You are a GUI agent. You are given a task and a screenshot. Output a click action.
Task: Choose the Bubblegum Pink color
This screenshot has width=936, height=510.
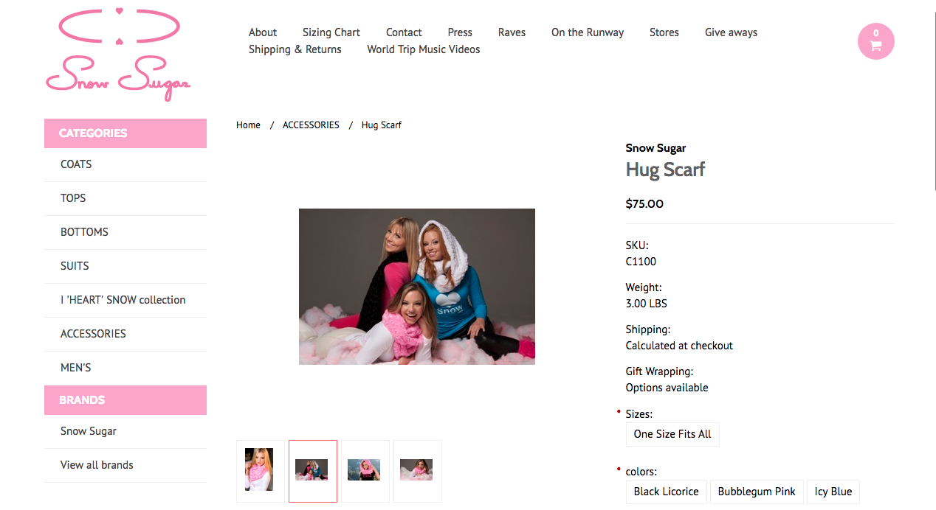pos(757,492)
